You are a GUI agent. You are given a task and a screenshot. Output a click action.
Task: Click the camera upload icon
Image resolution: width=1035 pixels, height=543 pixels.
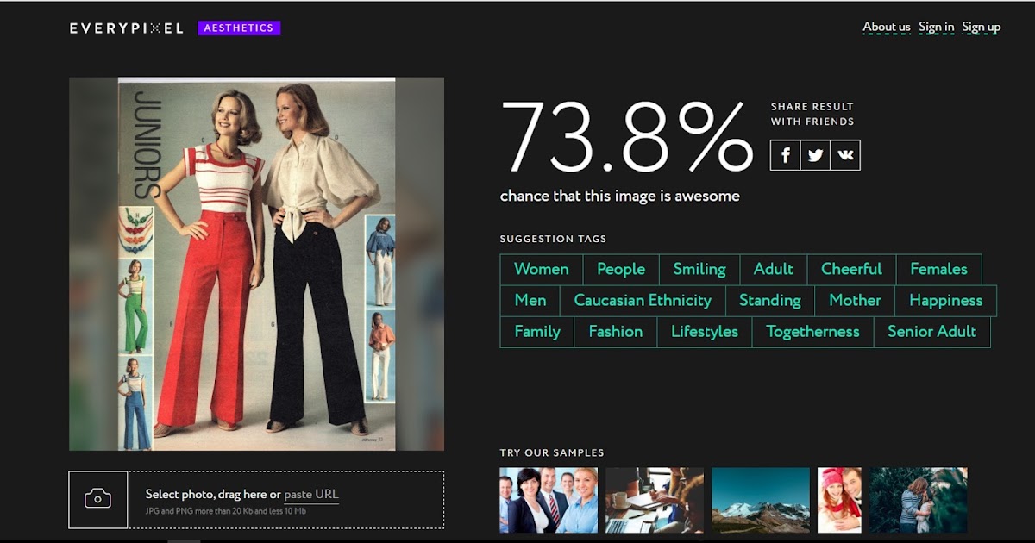(x=98, y=499)
